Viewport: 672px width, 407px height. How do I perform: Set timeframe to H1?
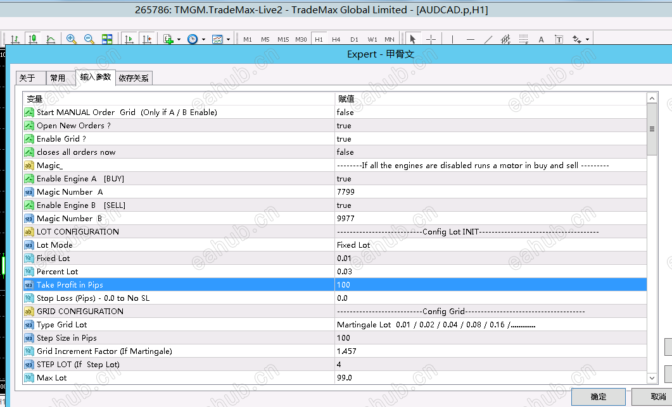pyautogui.click(x=319, y=39)
